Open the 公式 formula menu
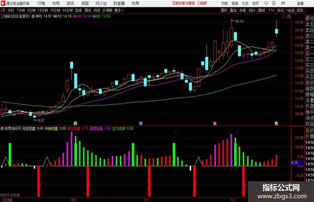The height and width of the screenshot is (202, 314). tap(245, 3)
